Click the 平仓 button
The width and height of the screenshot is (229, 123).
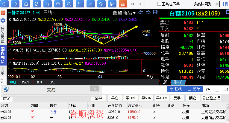coord(115,98)
